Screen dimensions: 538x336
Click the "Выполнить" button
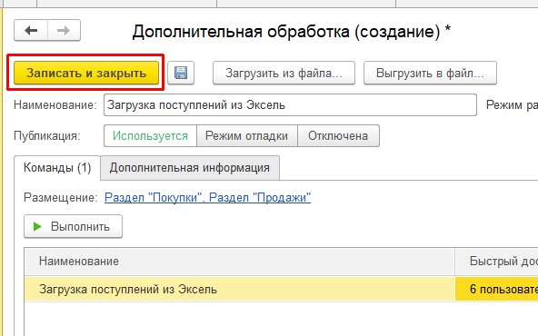[x=73, y=226]
